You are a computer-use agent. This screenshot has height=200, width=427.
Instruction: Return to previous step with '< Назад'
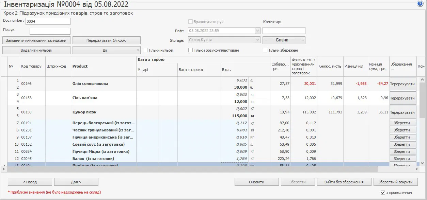point(30,182)
